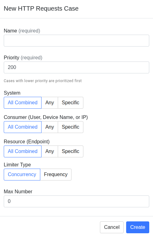The image size is (153, 237).
Task: Set Resource (Endpoint) to Specific
Action: (71, 151)
